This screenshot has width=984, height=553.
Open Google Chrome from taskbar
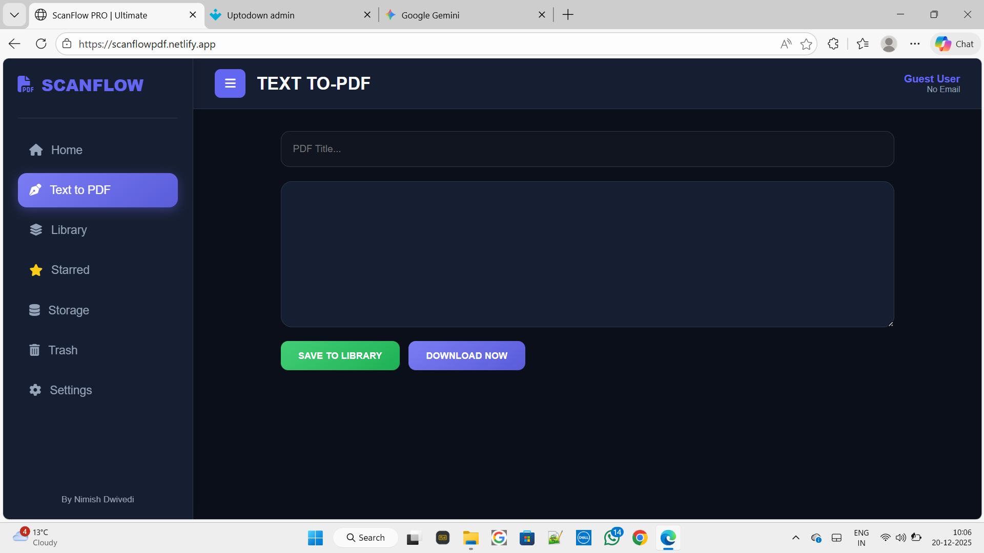640,538
